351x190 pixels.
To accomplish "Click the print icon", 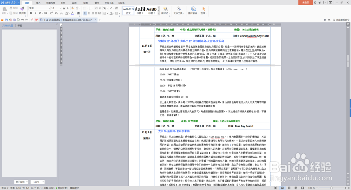I will 14,20.
